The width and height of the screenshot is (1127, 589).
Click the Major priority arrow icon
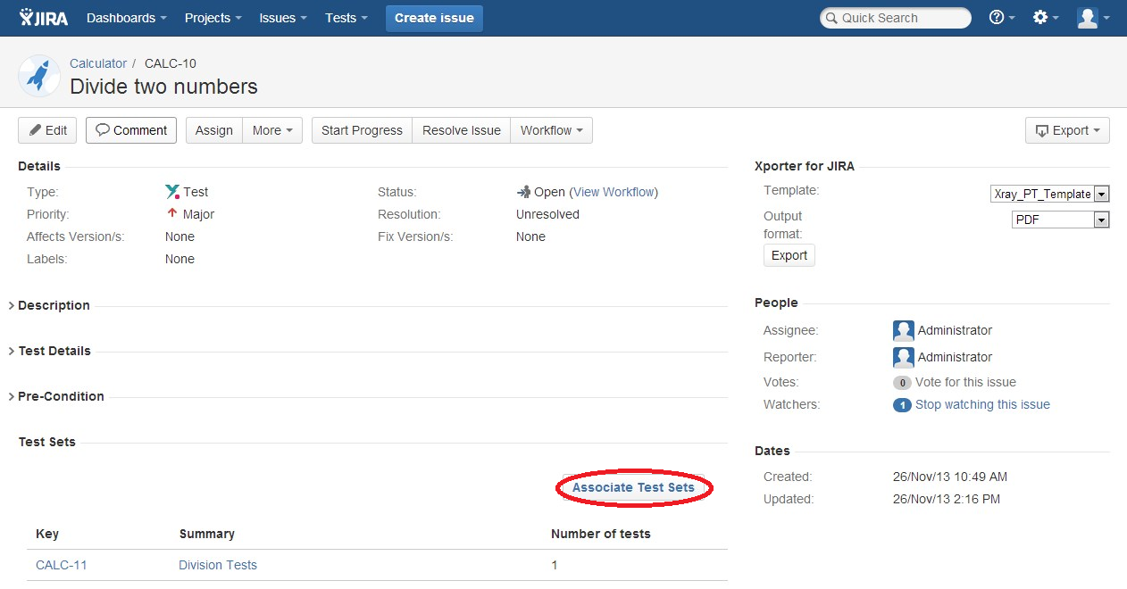172,214
